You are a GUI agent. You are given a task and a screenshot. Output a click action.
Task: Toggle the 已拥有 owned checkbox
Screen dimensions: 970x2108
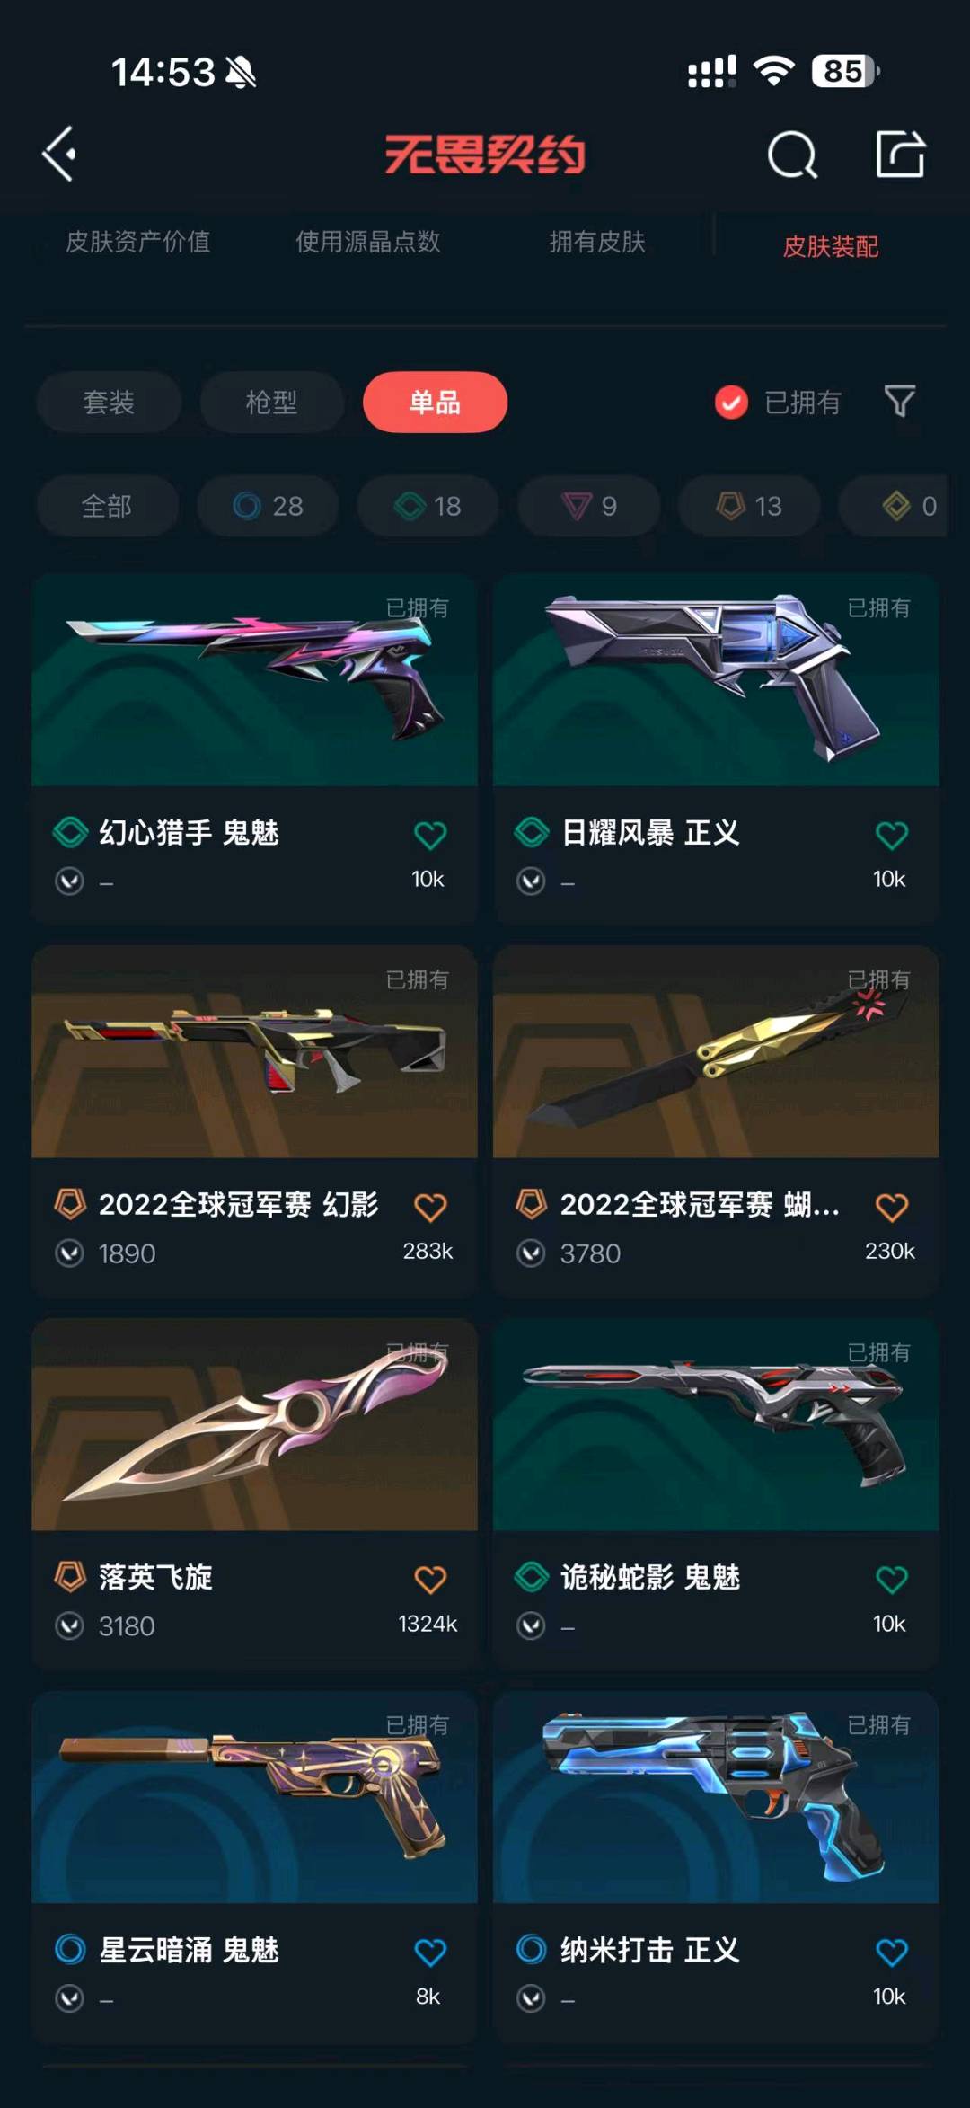click(731, 402)
